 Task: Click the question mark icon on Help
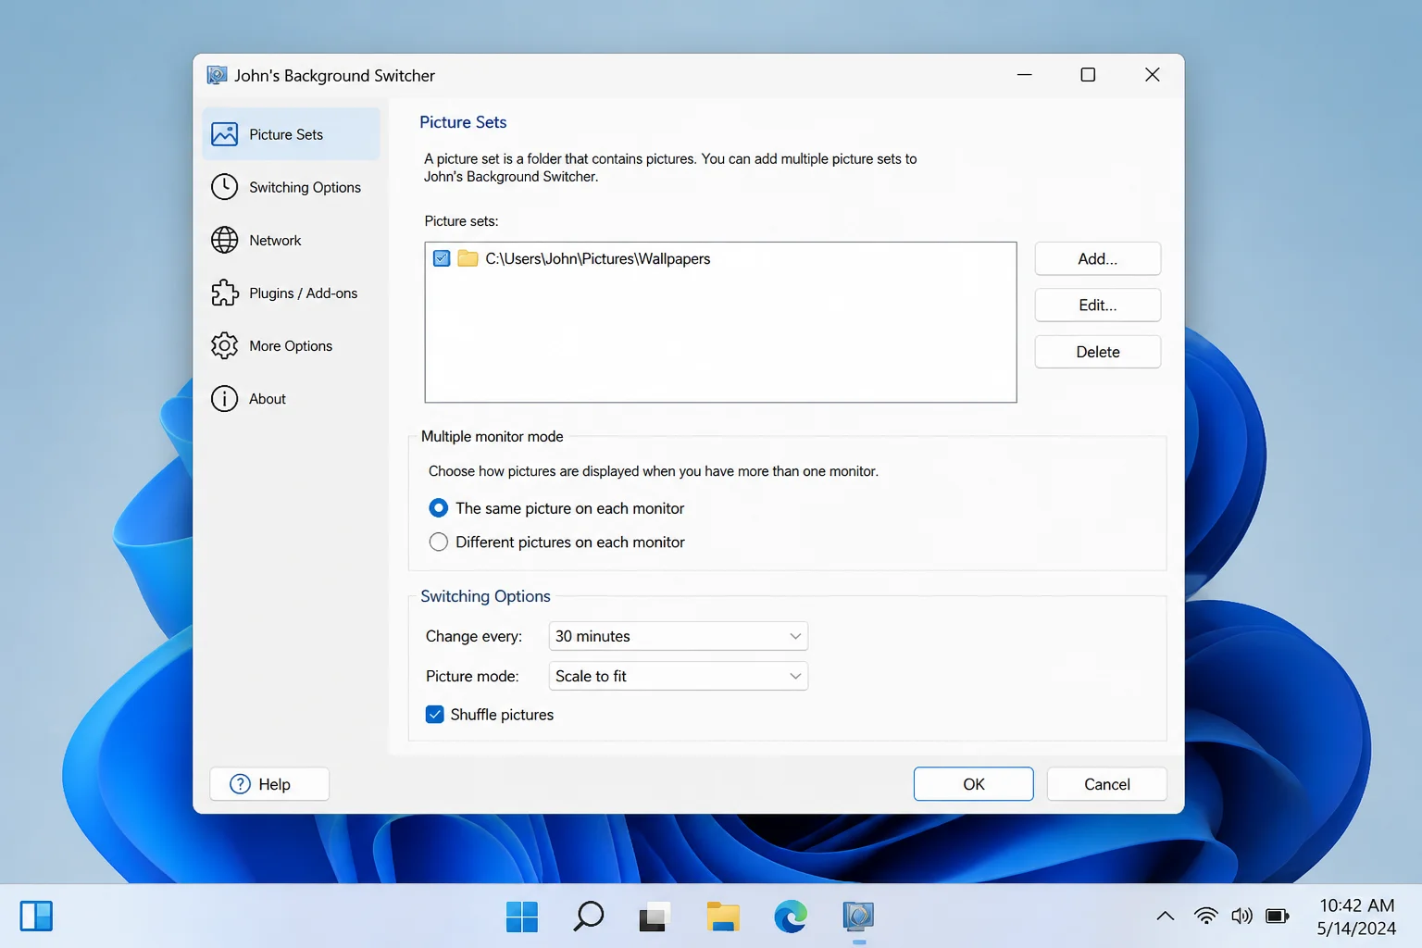pos(240,784)
